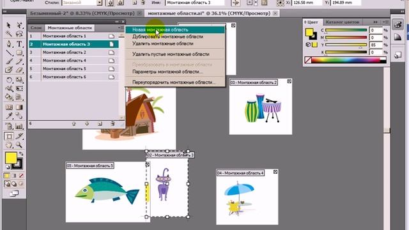This screenshot has width=409, height=230.
Task: Select the Lasso tool
Action: [x=19, y=34]
